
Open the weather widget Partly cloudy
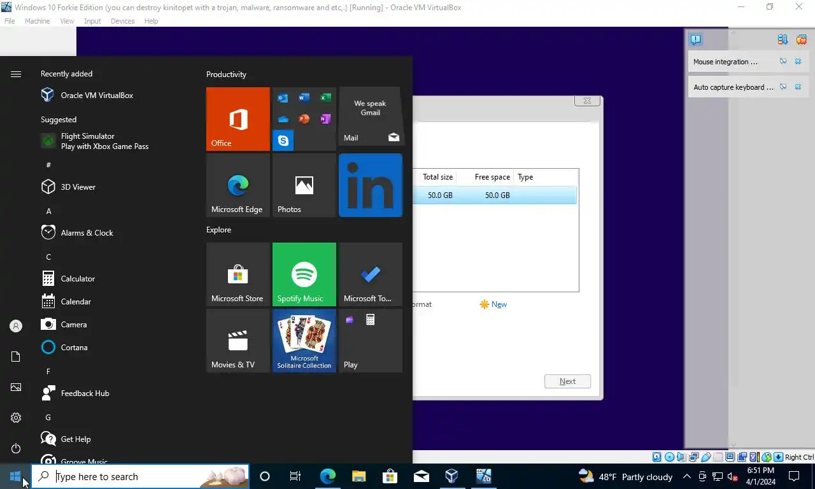tap(625, 476)
